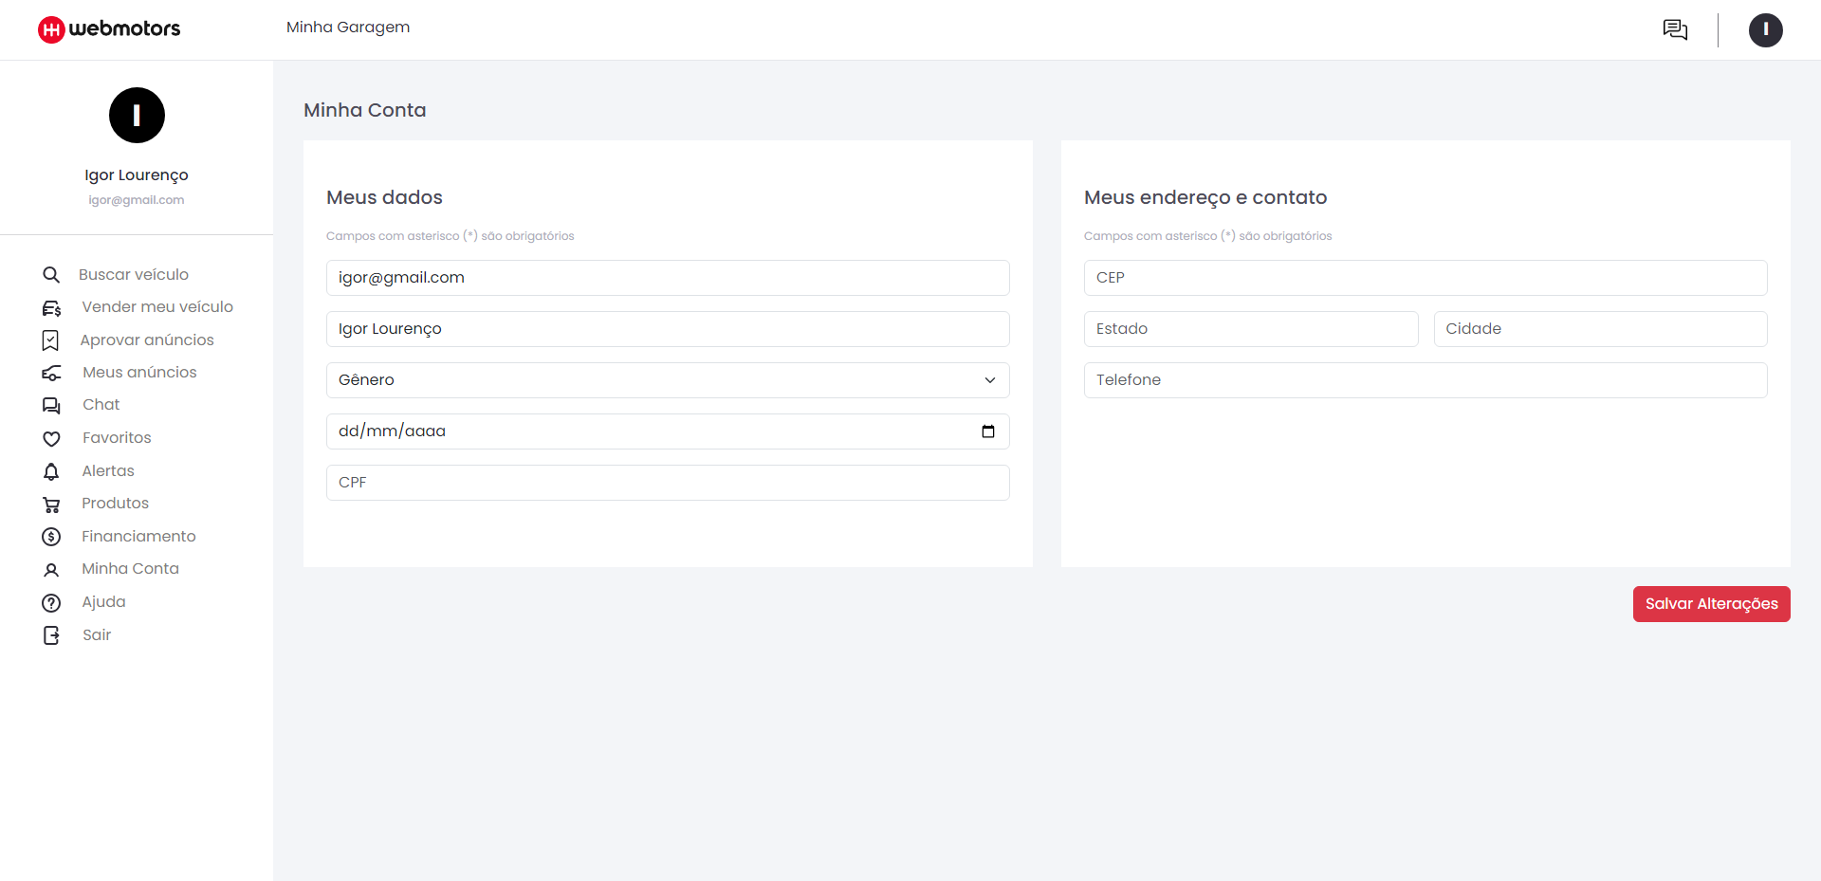Click the Meus dados section title

click(x=384, y=197)
